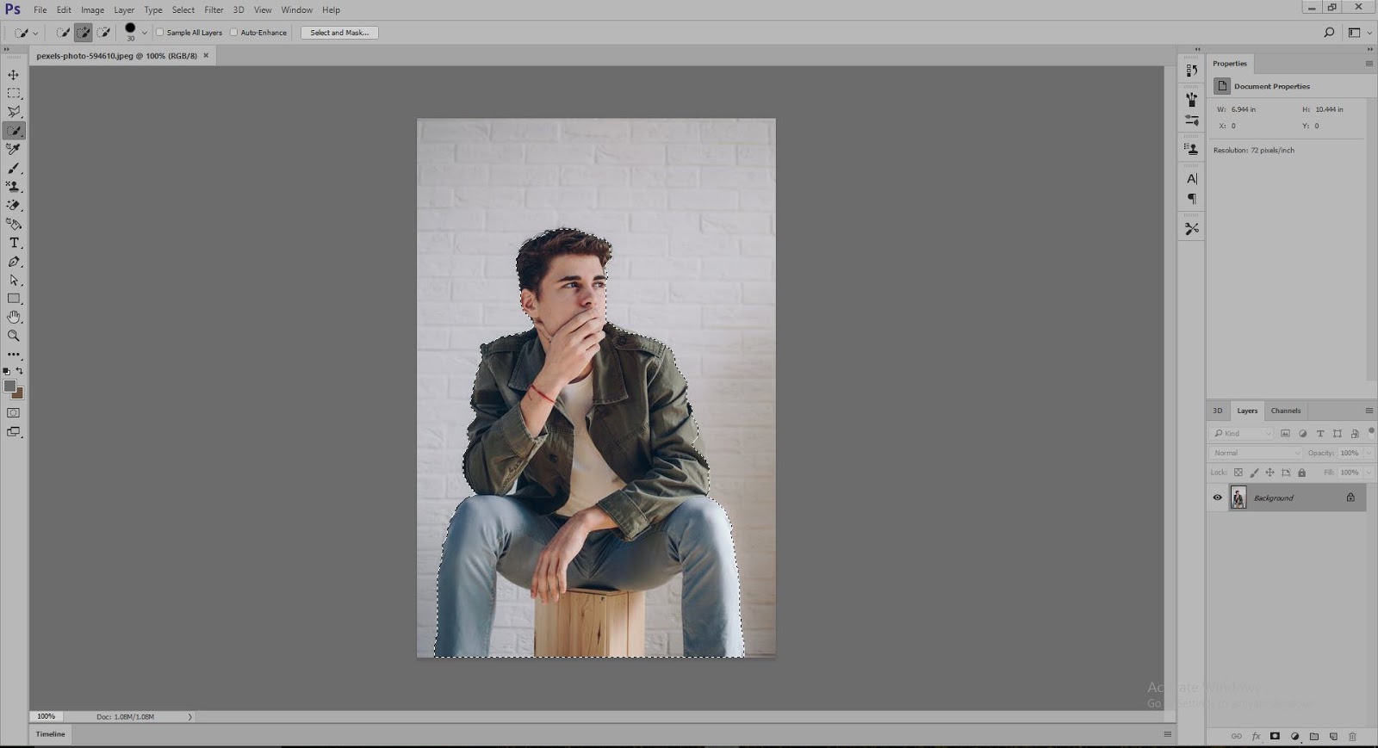Choose Add to Selection mode
Screen dimensions: 1378x748
[83, 33]
